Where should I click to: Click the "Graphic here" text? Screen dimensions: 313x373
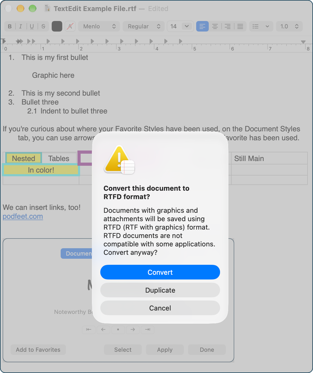pyautogui.click(x=53, y=75)
